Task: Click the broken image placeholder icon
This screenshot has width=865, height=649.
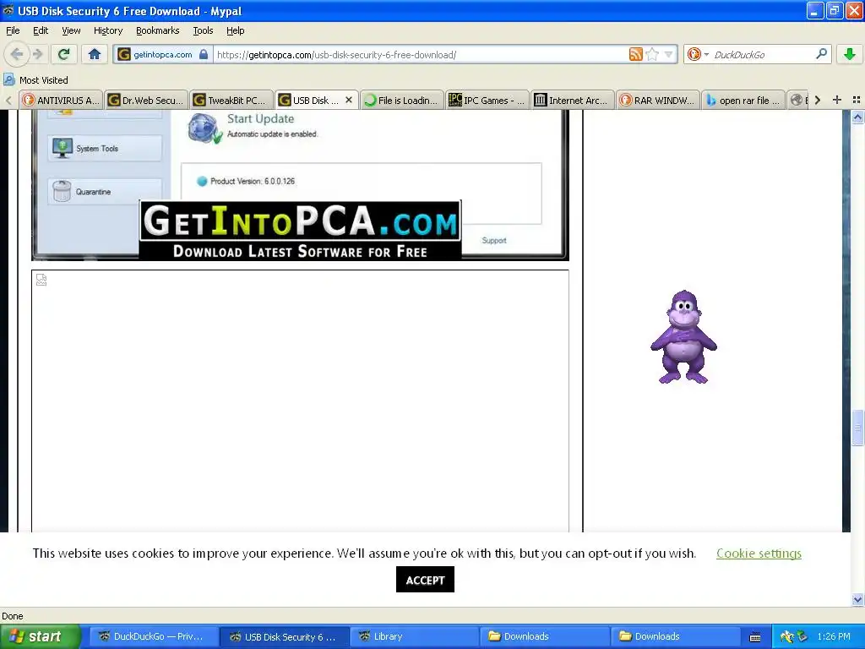Action: 41,281
